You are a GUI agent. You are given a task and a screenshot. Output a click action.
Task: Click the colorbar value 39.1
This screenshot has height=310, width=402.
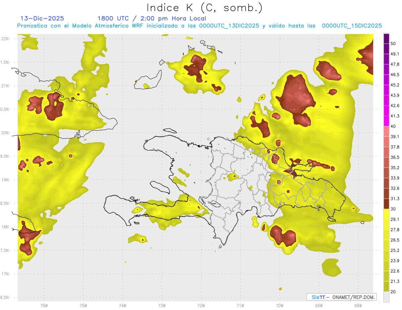(395, 136)
